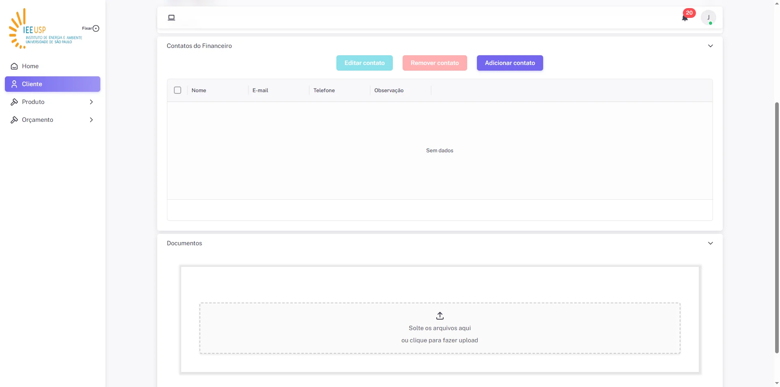Click the IEE USP logo
Image resolution: width=780 pixels, height=387 pixels.
[x=45, y=28]
